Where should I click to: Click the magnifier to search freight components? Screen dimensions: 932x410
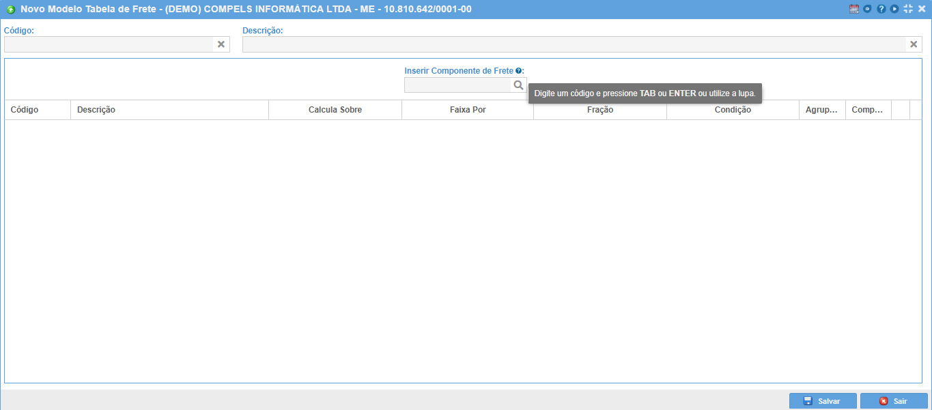(x=519, y=85)
